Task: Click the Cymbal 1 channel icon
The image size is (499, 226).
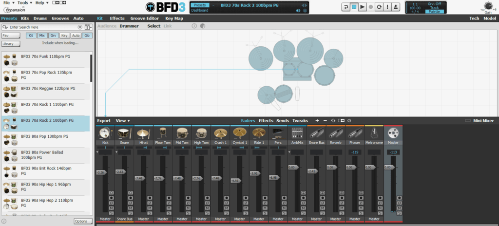Action: click(x=240, y=133)
